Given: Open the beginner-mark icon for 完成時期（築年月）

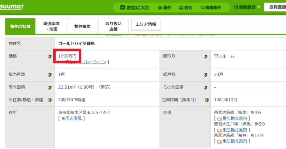Looking at the screenshot, I should tap(206, 100).
